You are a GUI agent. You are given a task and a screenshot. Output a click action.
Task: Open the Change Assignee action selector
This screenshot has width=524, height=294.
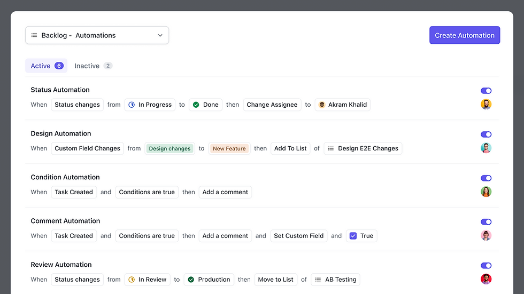272,105
